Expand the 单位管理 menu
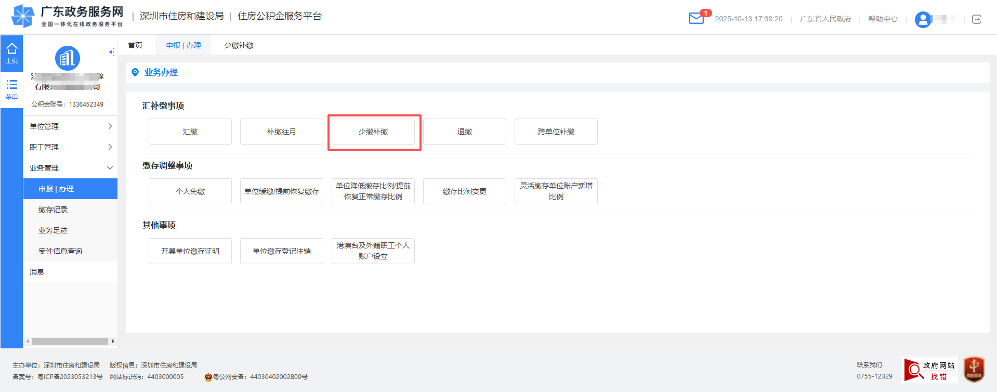 70,126
